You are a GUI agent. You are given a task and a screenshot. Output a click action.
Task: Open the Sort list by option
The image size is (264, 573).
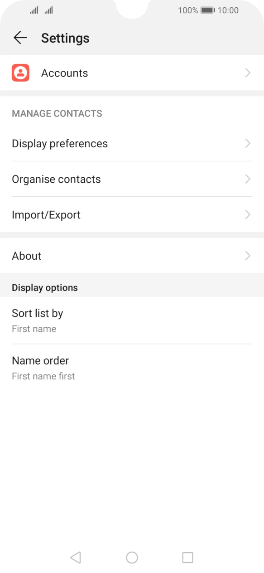click(x=38, y=313)
